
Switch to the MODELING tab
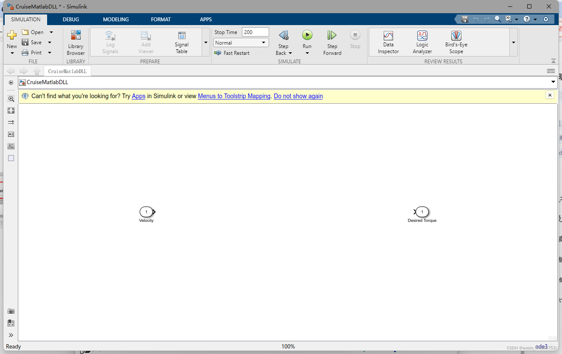(x=116, y=19)
